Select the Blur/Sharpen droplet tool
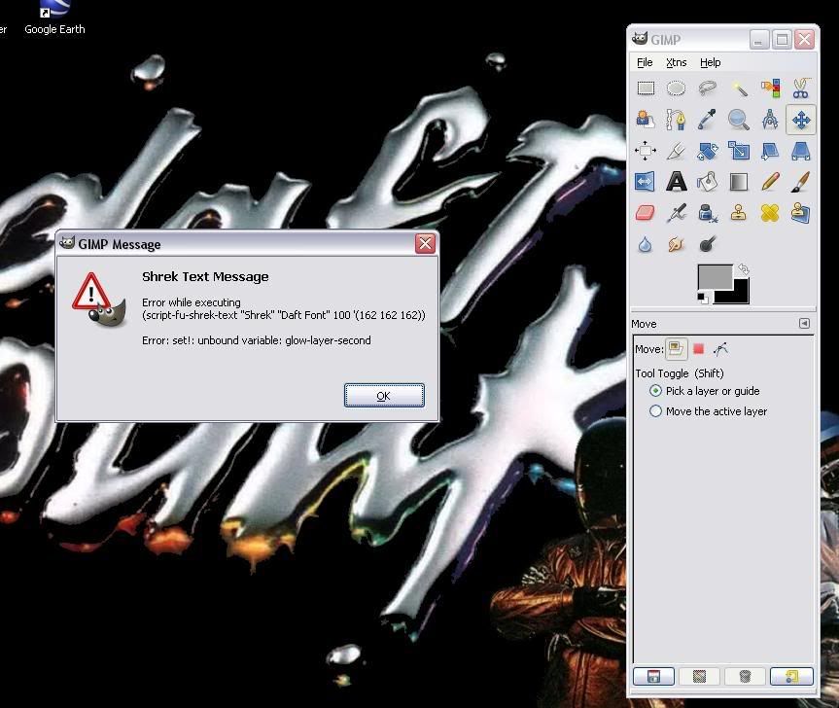The image size is (839, 708). click(x=646, y=244)
